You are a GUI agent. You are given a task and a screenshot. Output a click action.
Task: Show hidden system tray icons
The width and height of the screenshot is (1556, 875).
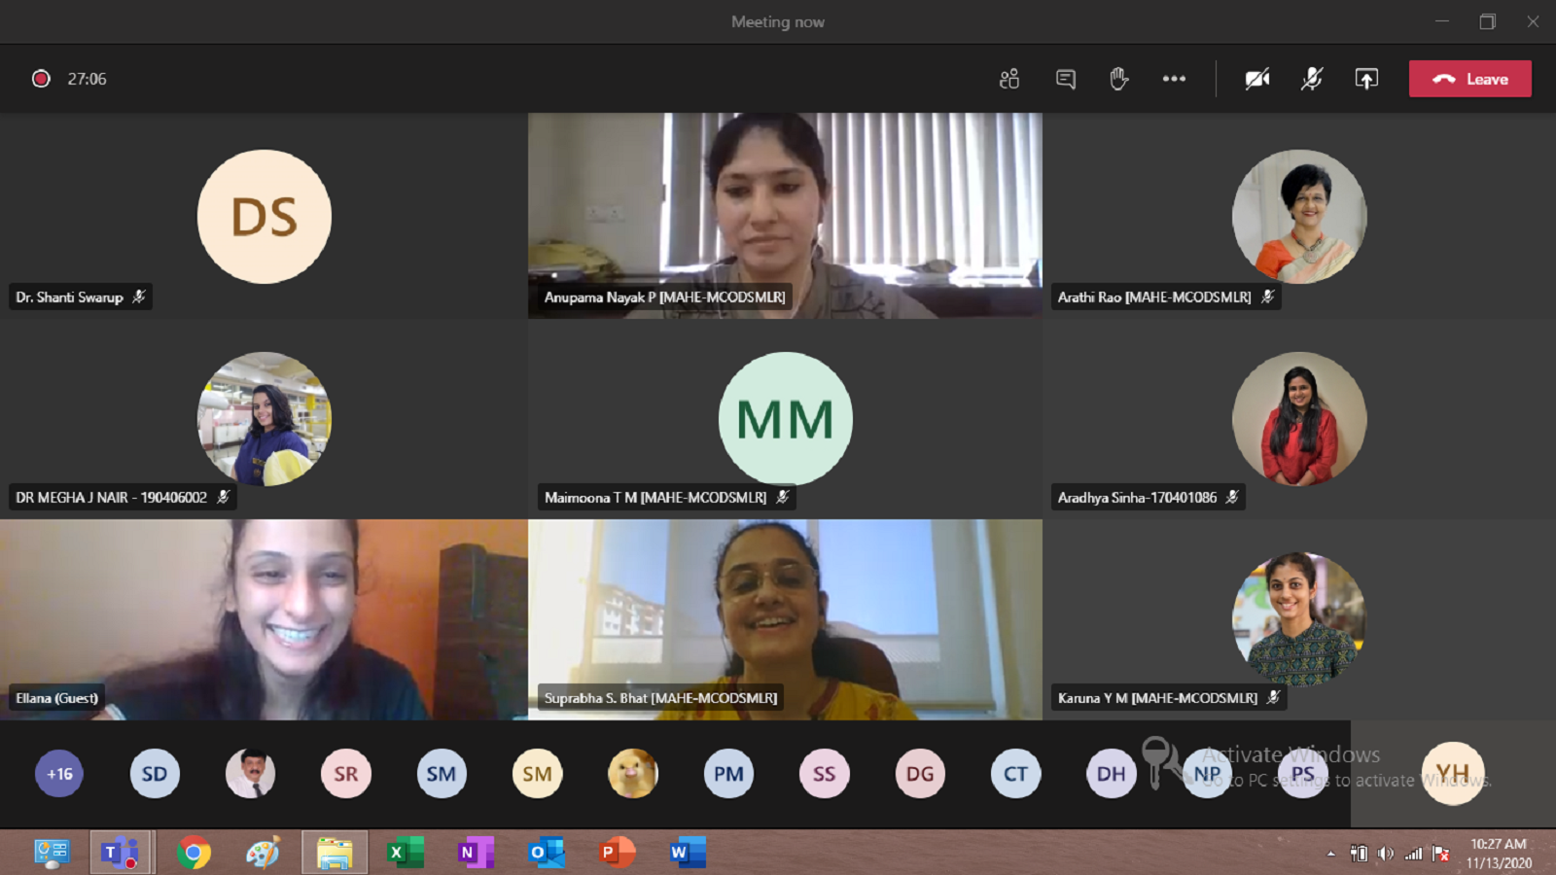1331,854
